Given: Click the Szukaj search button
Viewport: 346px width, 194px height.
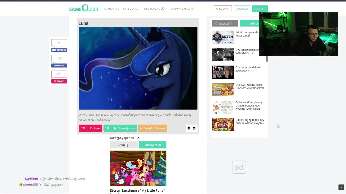Looking at the screenshot, I should (x=223, y=9).
